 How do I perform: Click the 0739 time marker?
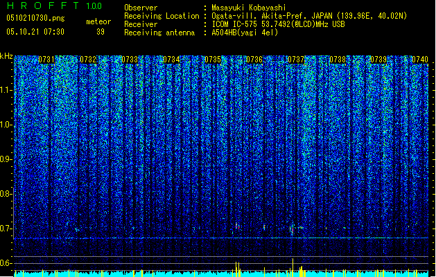coord(378,60)
